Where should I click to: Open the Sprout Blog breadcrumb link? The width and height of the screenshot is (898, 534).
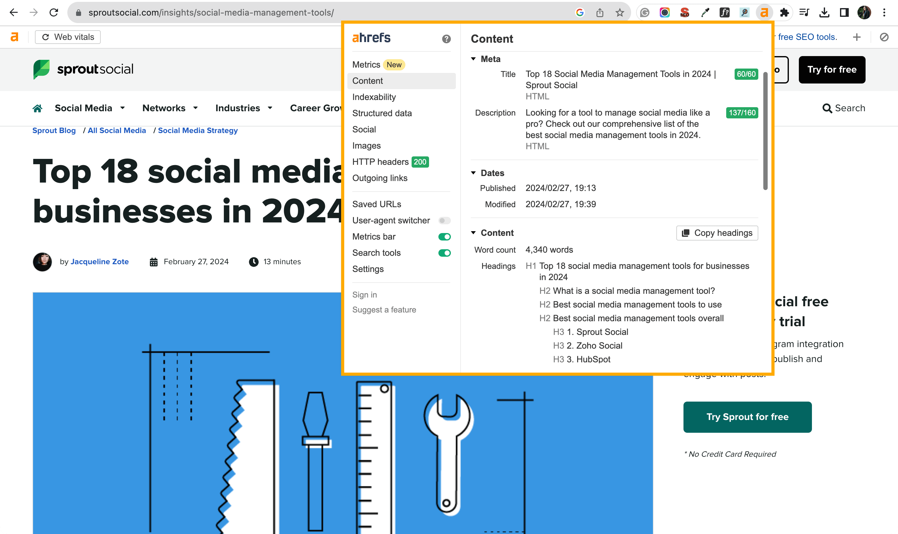coord(54,130)
